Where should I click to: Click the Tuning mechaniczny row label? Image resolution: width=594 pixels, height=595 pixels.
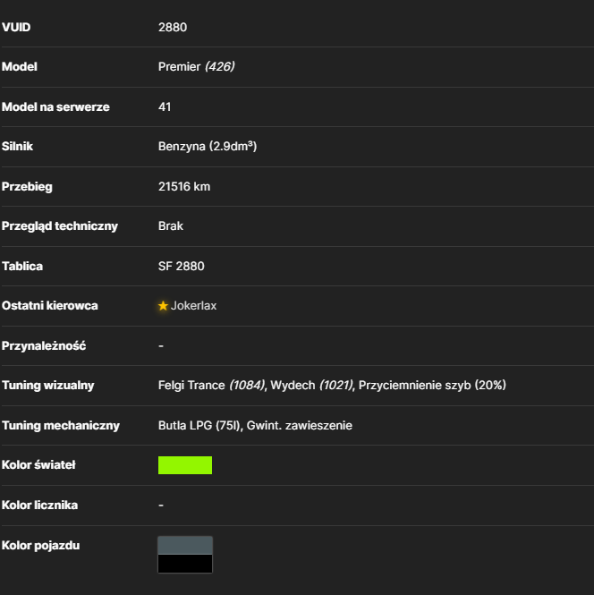[61, 426]
